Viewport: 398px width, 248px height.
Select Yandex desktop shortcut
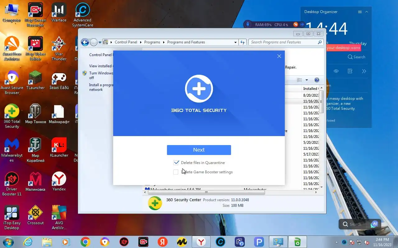click(59, 181)
